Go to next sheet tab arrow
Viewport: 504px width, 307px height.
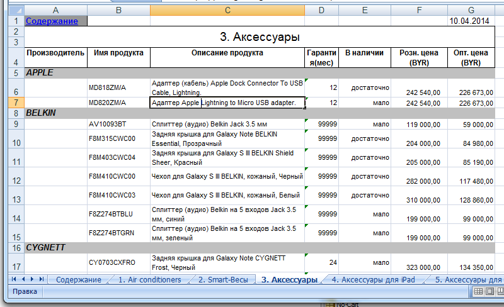tap(32, 279)
